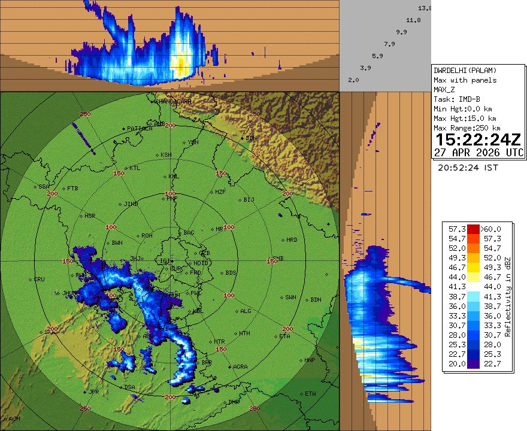Select the 13.8 km height label
Image resolution: width=527 pixels, height=431 pixels.
click(x=425, y=8)
